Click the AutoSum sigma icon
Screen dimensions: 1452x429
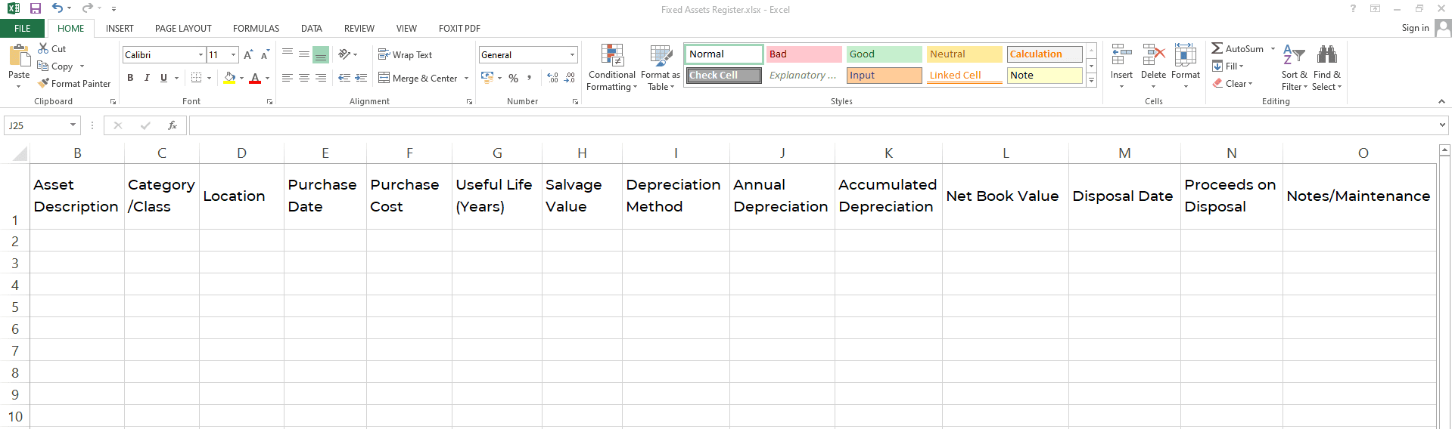click(x=1217, y=48)
